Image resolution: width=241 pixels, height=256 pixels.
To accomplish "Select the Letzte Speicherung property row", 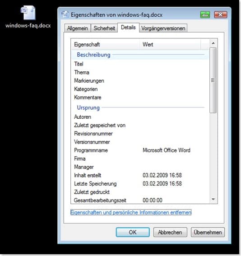I will click(140, 183).
